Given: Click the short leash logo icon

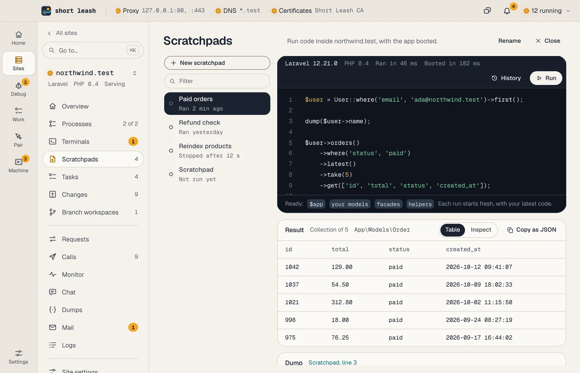Looking at the screenshot, I should click(x=46, y=11).
